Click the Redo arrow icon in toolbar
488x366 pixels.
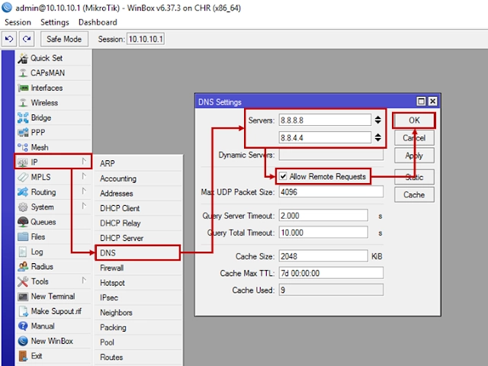click(27, 39)
